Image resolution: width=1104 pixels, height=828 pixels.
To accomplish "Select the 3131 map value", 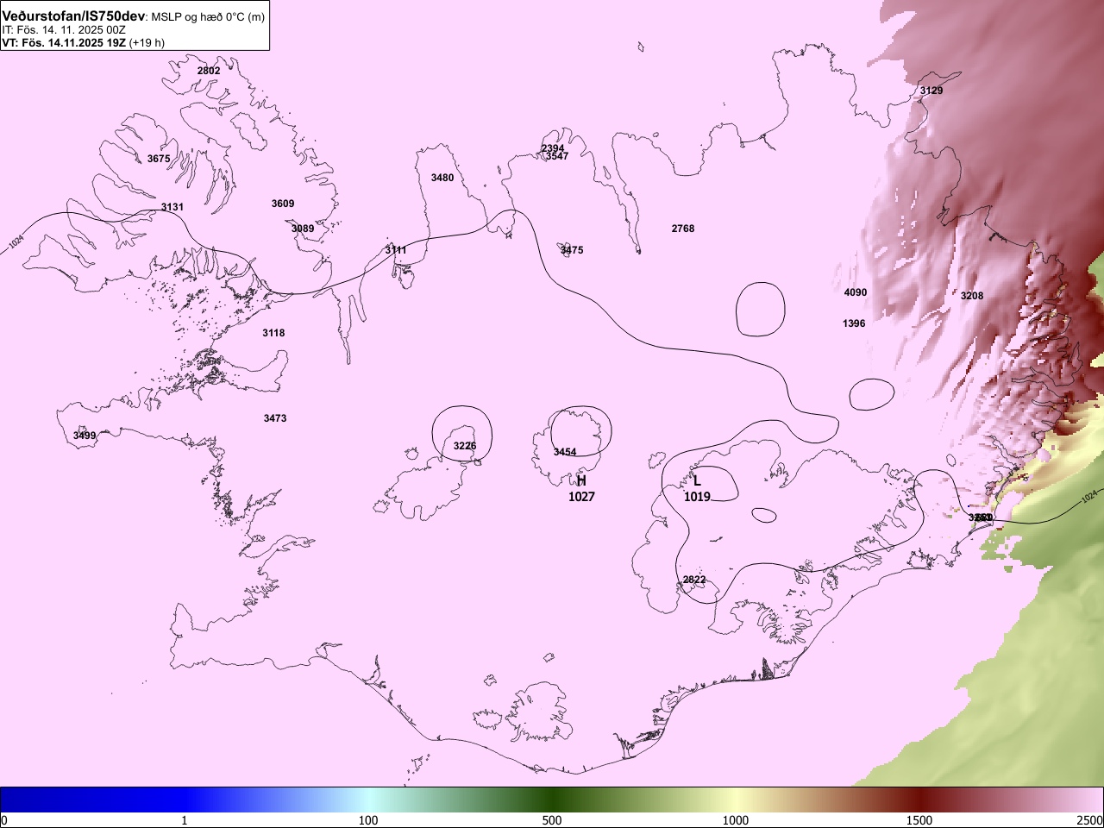I will (172, 207).
